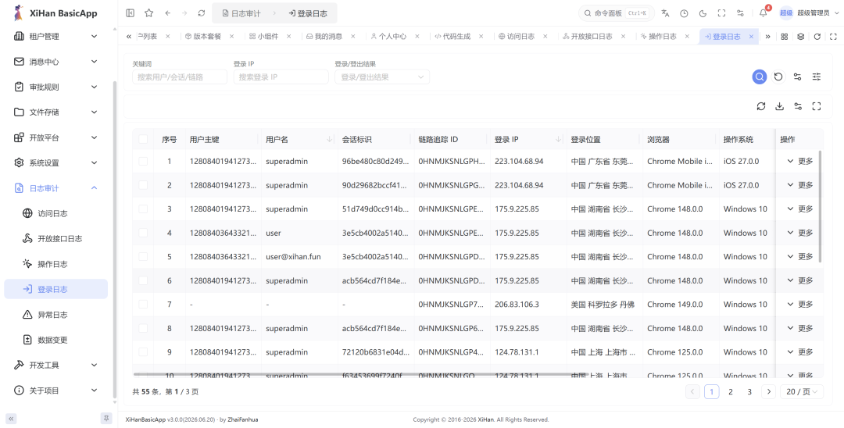This screenshot has width=844, height=428.
Task: Collapse the sidebar with the bottom double-arrow
Action: coord(11,418)
